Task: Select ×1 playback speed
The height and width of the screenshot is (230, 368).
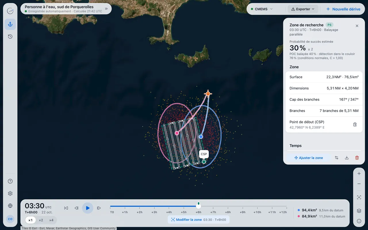Action: [x=30, y=220]
